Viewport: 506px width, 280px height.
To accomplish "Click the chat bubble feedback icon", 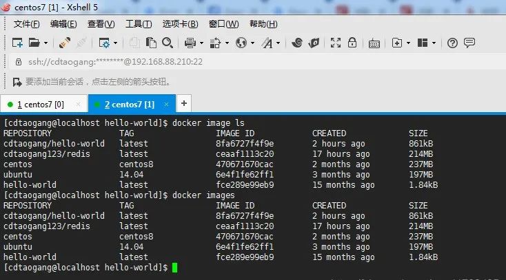I will click(x=469, y=43).
